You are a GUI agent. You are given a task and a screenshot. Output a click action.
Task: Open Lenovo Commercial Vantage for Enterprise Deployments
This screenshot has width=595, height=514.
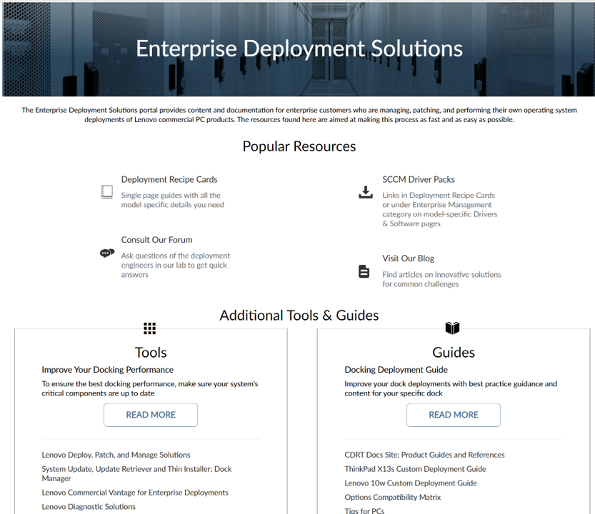[135, 493]
